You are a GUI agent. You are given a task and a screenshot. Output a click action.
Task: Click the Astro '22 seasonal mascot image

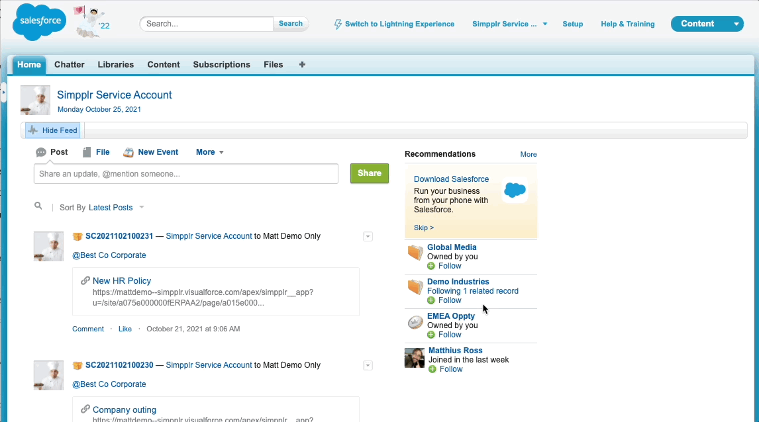coord(92,22)
